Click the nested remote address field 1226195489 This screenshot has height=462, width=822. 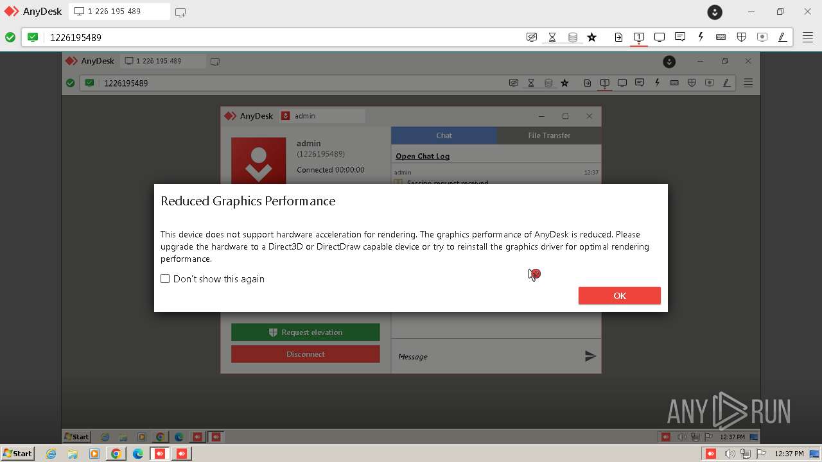pos(302,83)
